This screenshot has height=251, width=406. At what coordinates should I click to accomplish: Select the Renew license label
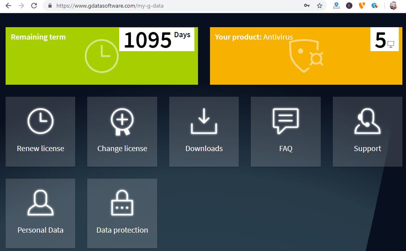point(40,149)
